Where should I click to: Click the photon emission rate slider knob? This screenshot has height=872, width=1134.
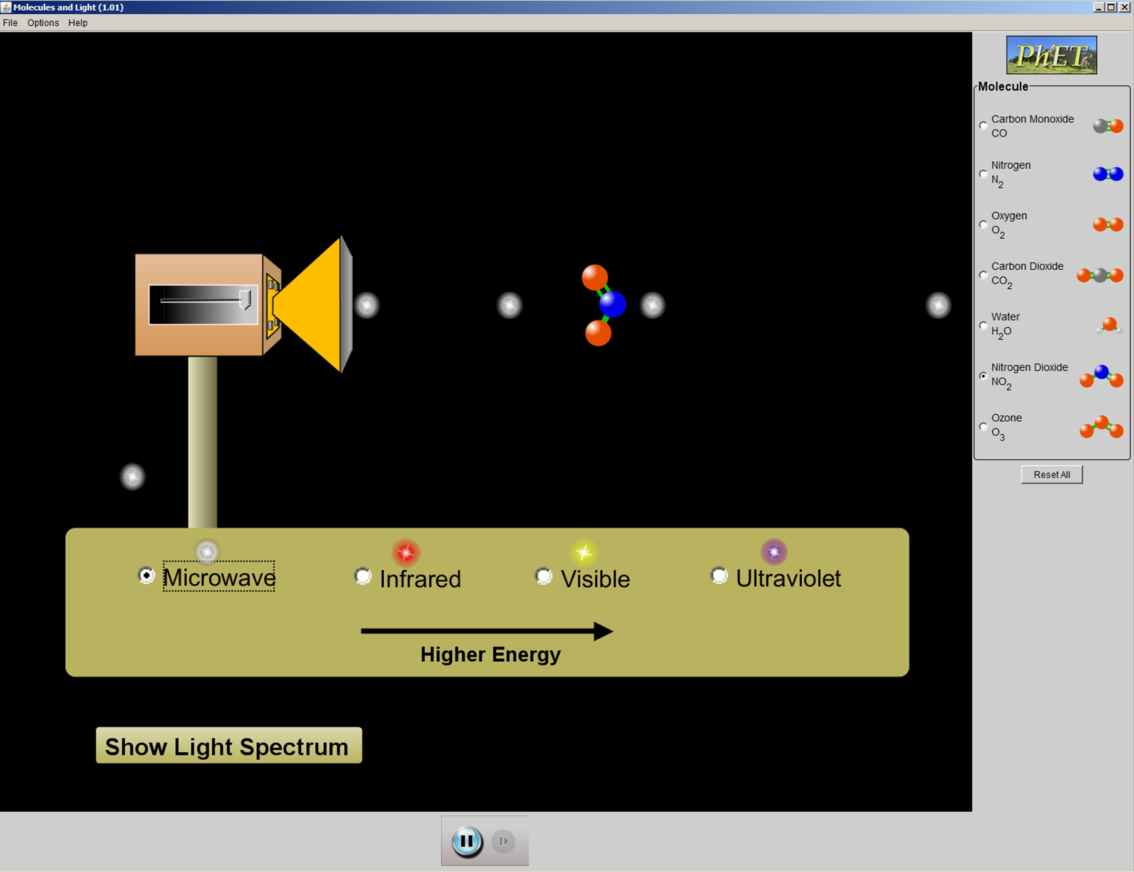pyautogui.click(x=245, y=300)
